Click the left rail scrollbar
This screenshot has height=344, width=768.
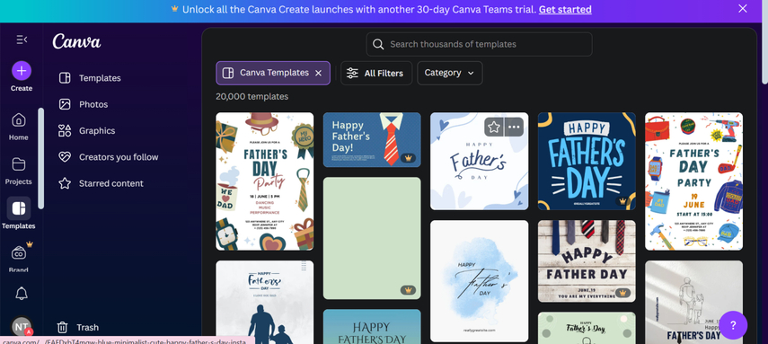click(x=40, y=158)
